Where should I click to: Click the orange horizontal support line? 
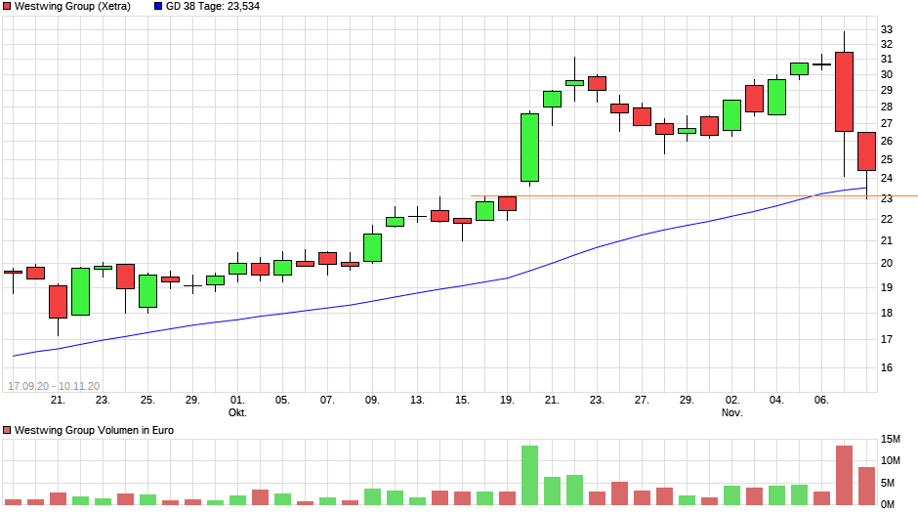click(x=694, y=195)
